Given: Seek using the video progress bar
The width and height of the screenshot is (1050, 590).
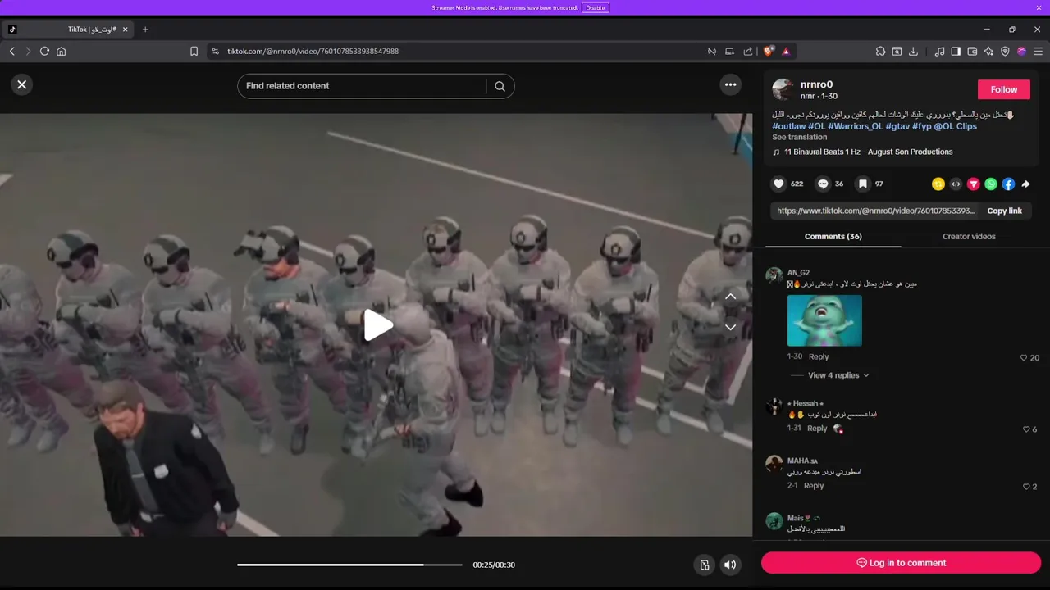Looking at the screenshot, I should 350,565.
